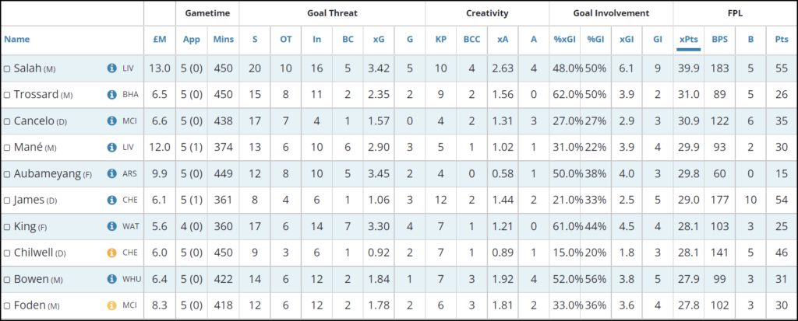Click the Pts column header

tap(782, 38)
